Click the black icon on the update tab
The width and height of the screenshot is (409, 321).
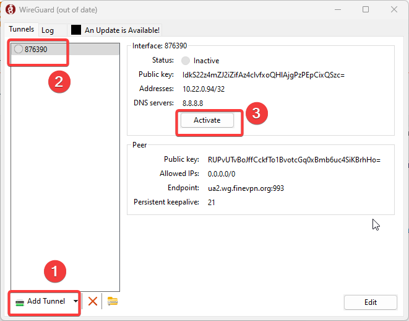tap(76, 30)
